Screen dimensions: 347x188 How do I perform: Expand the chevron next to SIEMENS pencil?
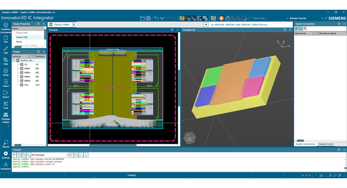click(x=322, y=18)
